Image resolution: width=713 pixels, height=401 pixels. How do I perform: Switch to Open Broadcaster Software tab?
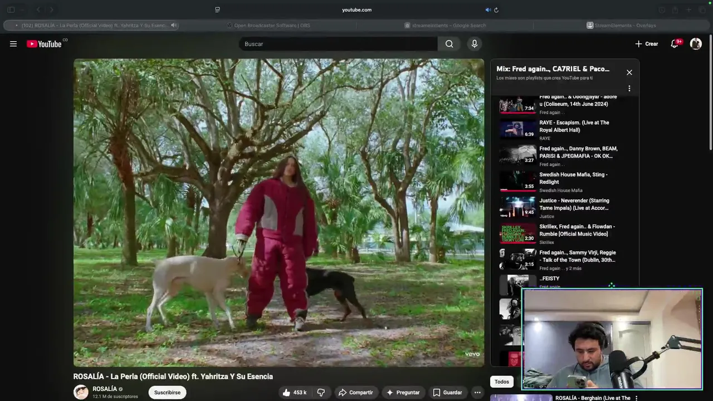(268, 25)
